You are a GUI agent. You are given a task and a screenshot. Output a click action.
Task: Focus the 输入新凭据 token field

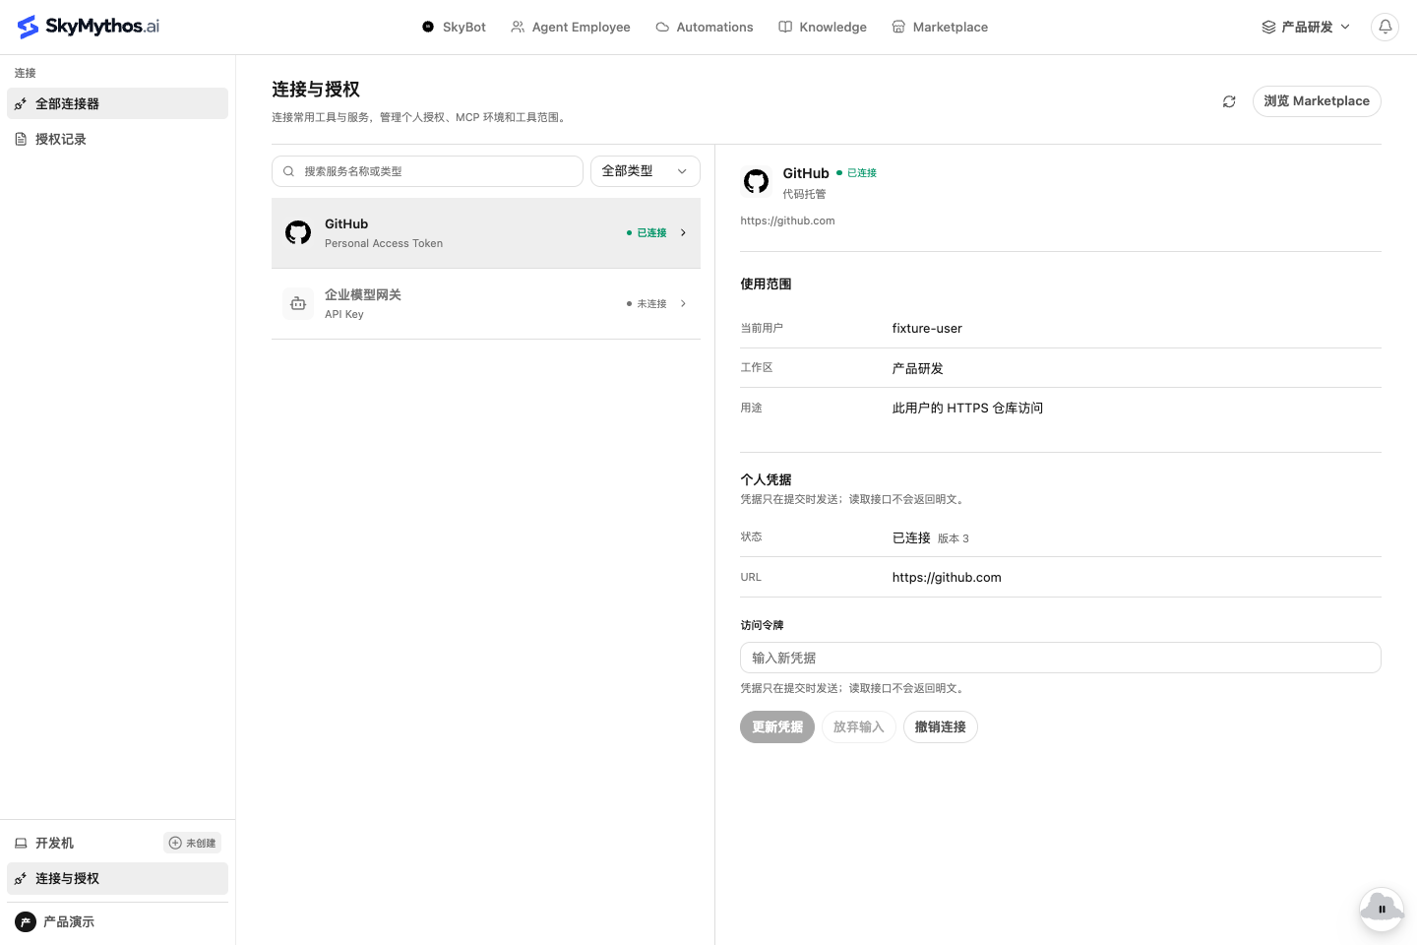click(x=1061, y=658)
